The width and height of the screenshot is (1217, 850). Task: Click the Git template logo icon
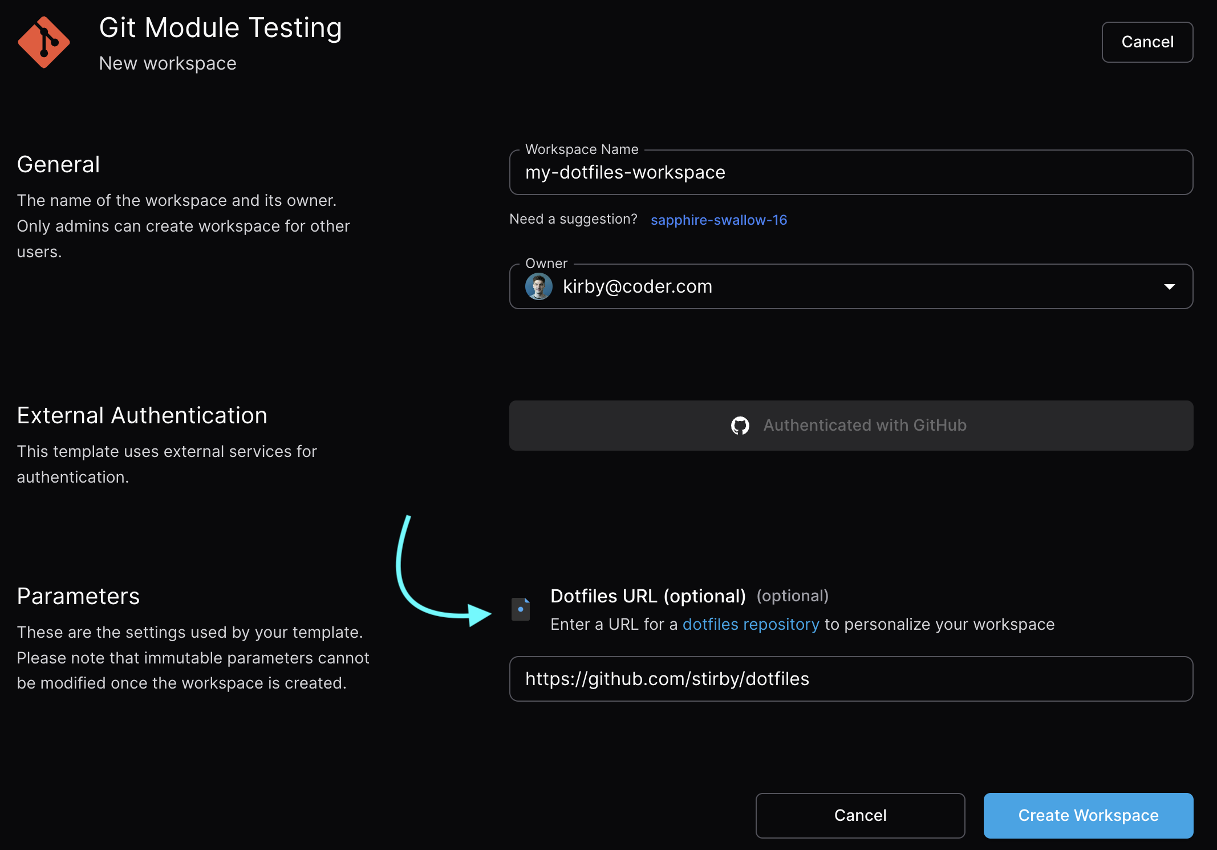tap(44, 42)
